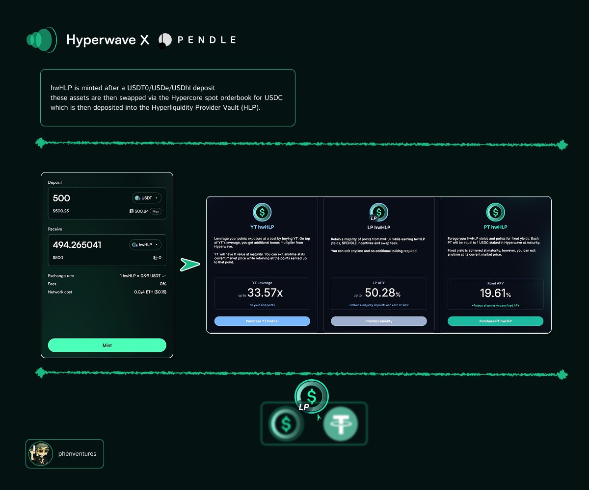Screen dimensions: 589x490
Task: Click the "Receive" label
Action: pos(55,229)
